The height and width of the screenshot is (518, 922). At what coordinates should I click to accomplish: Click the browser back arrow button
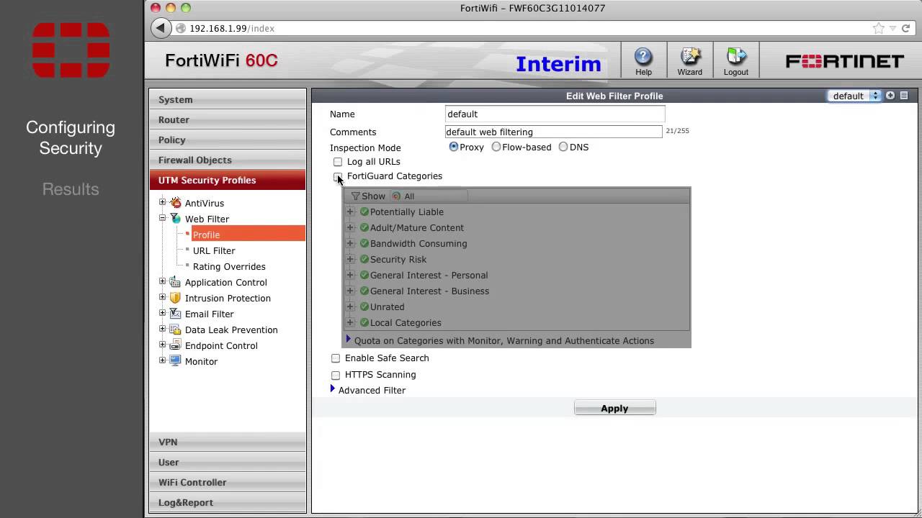coord(161,28)
